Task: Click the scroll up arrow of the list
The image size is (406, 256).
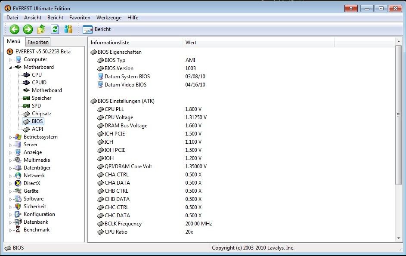Action: [x=399, y=41]
